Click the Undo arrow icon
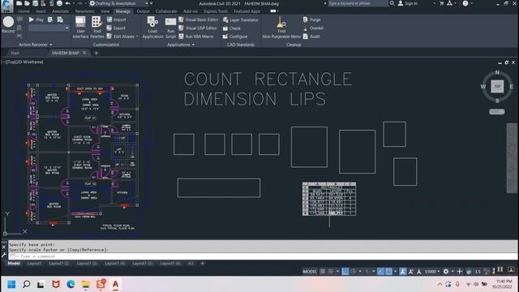519x292 pixels. tap(67, 3)
